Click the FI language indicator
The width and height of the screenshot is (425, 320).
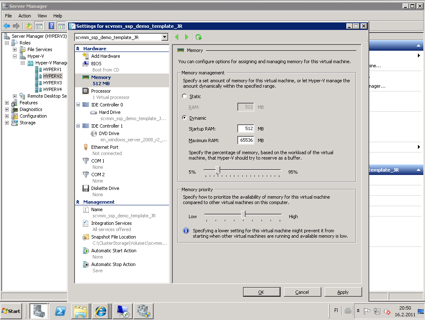point(336,310)
